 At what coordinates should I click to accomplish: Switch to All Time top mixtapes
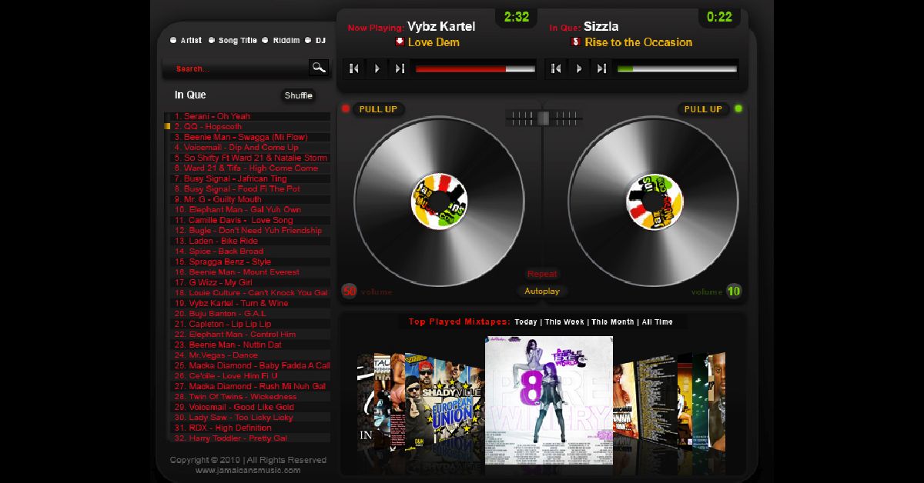tap(657, 322)
